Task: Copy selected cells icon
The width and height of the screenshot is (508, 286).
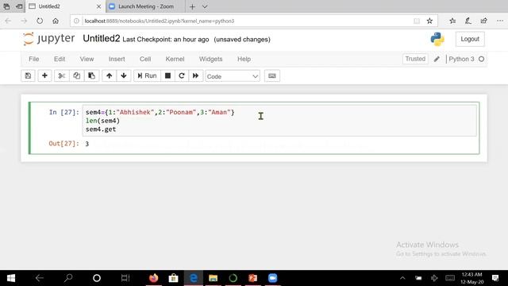Action: coord(76,76)
